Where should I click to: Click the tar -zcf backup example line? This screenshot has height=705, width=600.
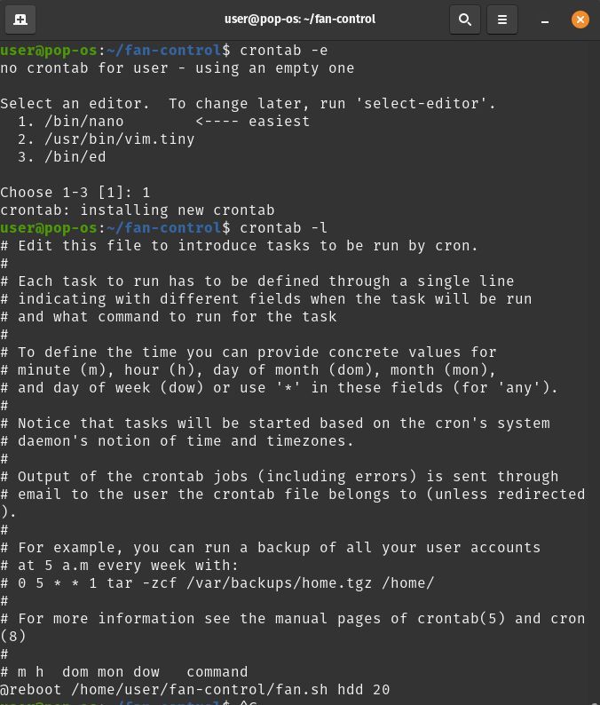217,582
